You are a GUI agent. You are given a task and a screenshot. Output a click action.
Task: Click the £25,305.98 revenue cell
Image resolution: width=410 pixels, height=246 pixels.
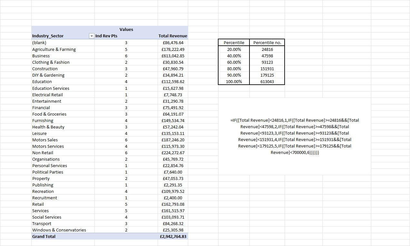tap(173, 230)
